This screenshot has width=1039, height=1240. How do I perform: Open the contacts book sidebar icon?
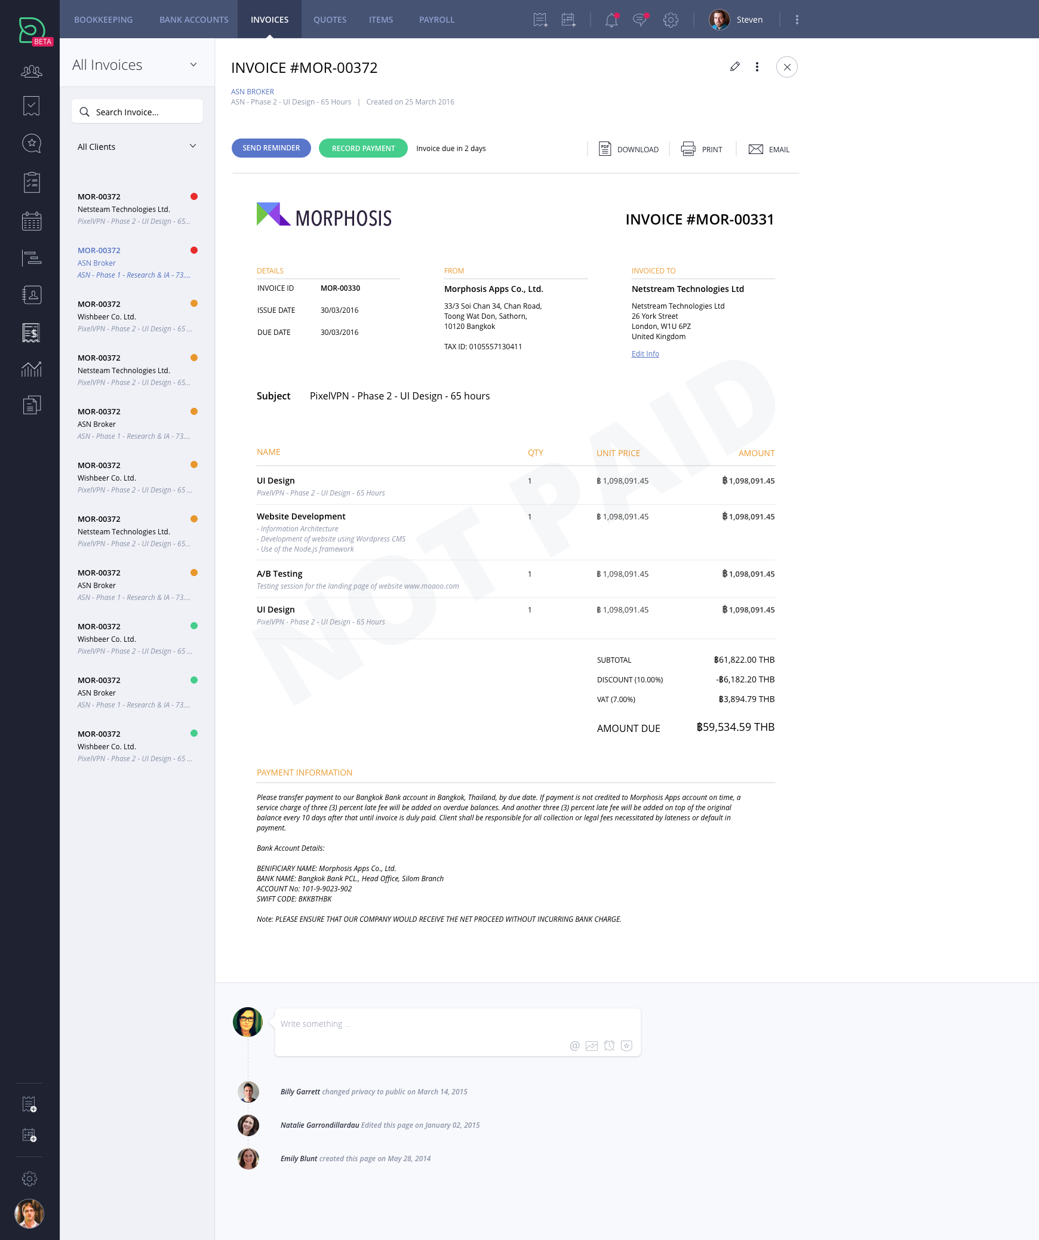(32, 295)
